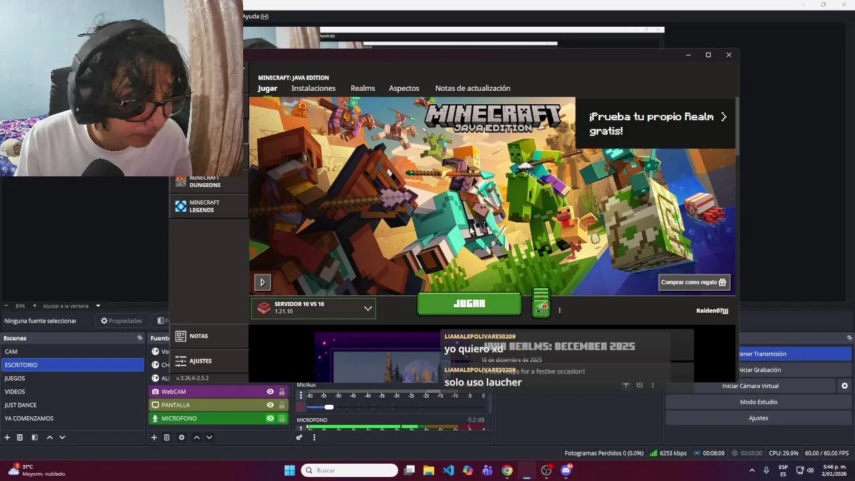855x481 pixels.
Task: Move the selected scene down
Action: (62, 438)
